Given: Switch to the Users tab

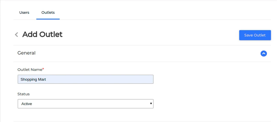Looking at the screenshot, I should 24,13.
